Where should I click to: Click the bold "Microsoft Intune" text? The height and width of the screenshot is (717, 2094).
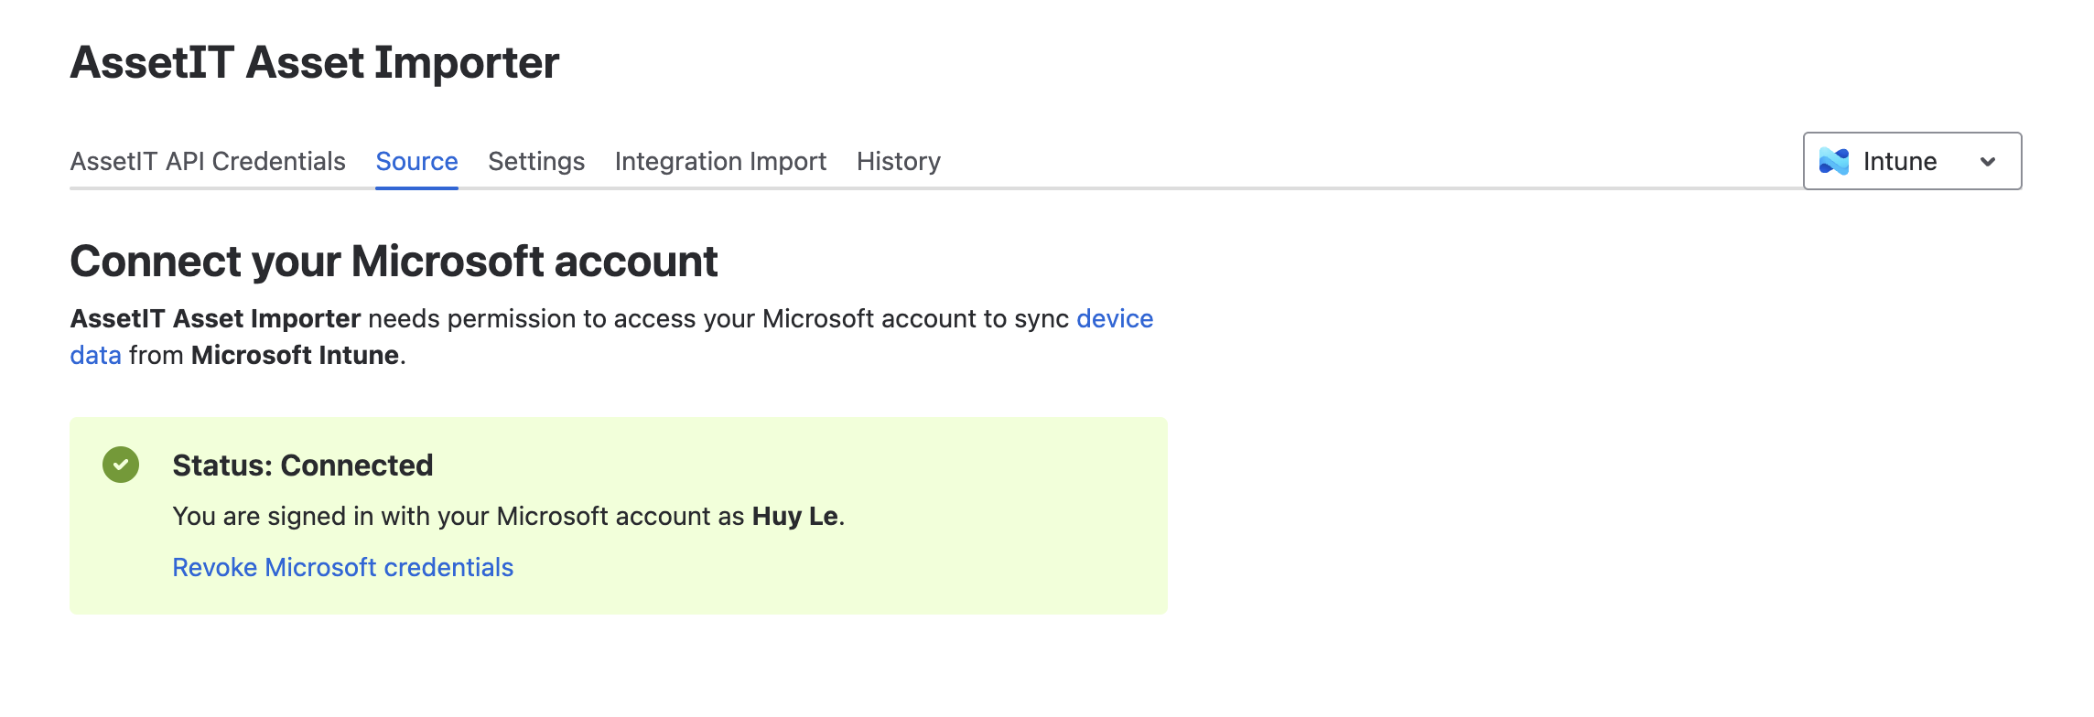coord(295,355)
